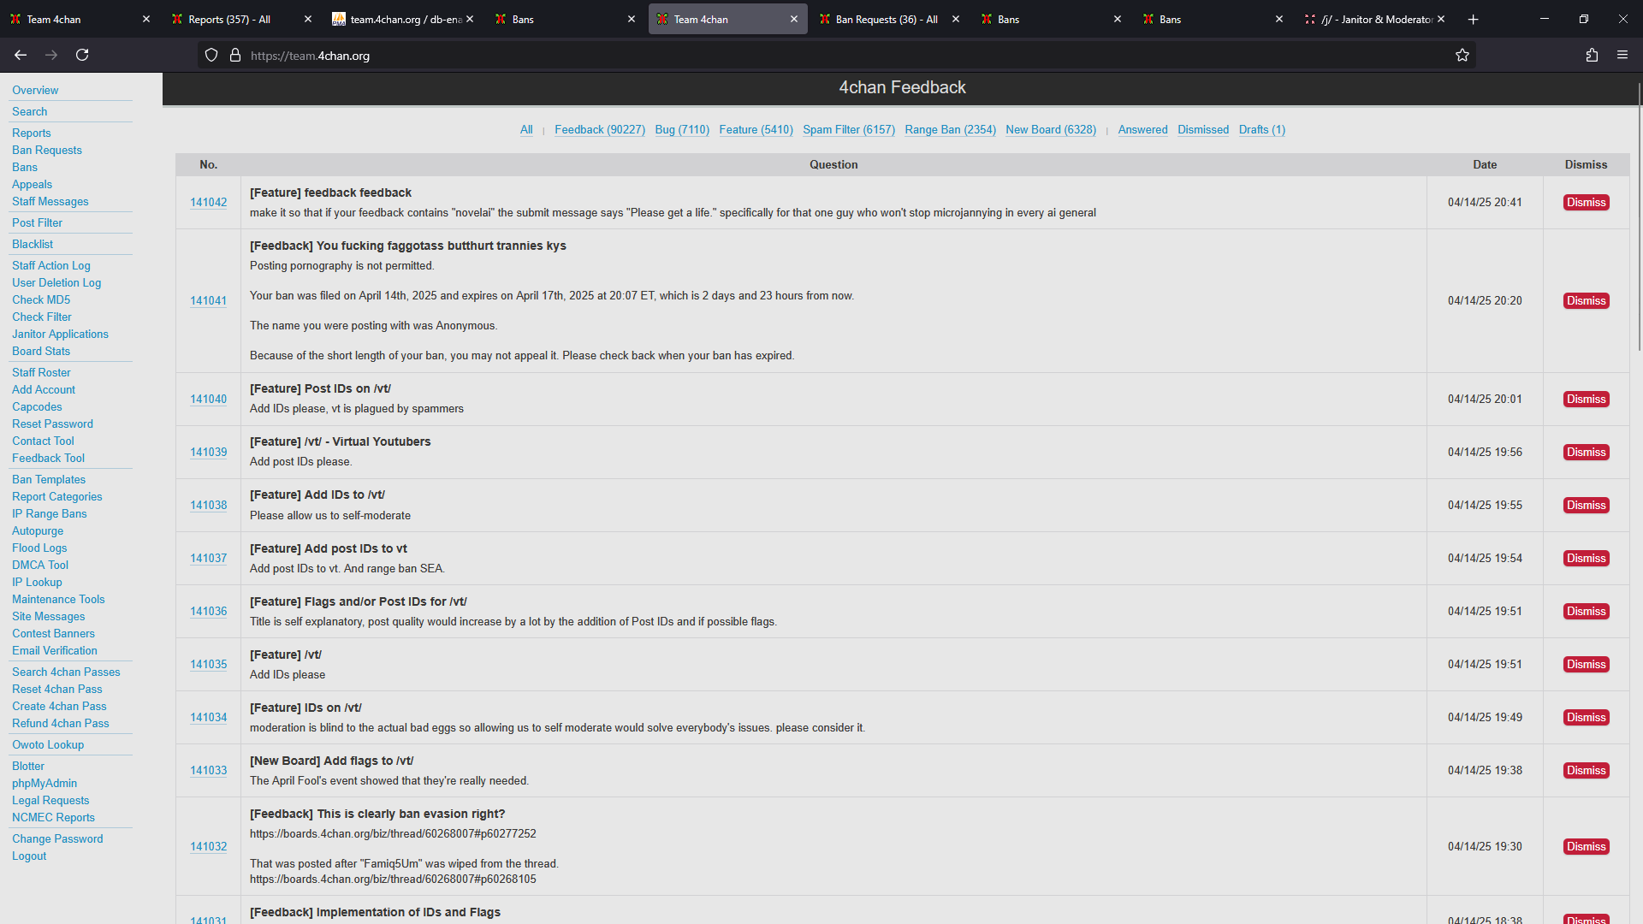Close the Reports (357) tab

tap(308, 19)
